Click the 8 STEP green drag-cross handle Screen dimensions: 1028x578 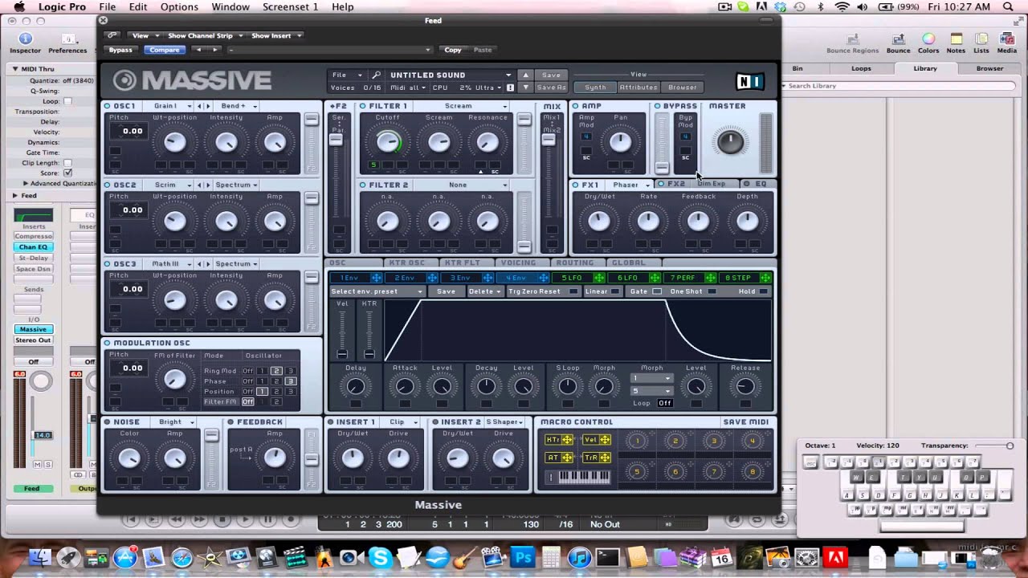[x=765, y=278]
